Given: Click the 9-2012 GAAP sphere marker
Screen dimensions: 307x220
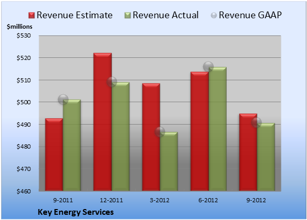Looking at the screenshot, I should pyautogui.click(x=256, y=123).
